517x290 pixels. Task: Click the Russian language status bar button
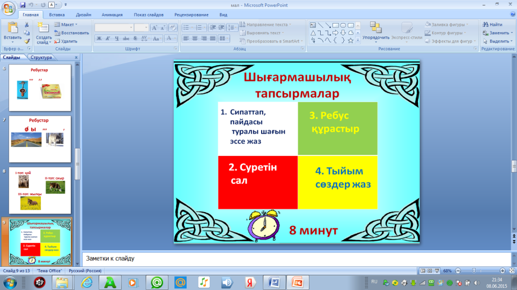click(85, 271)
